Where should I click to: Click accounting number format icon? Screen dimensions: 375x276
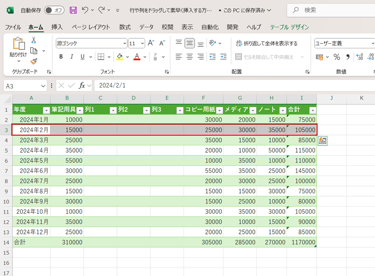click(x=319, y=57)
